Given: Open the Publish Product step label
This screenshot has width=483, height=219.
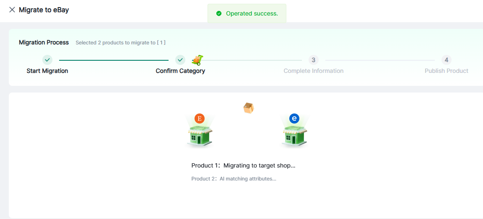Looking at the screenshot, I should click(446, 71).
